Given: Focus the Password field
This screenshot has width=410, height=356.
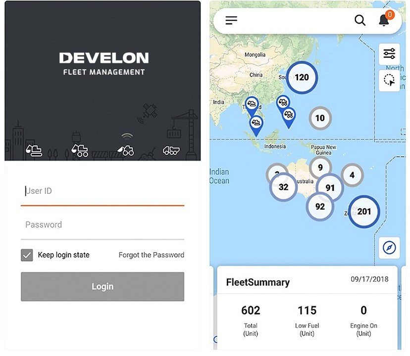Looking at the screenshot, I should click(102, 225).
